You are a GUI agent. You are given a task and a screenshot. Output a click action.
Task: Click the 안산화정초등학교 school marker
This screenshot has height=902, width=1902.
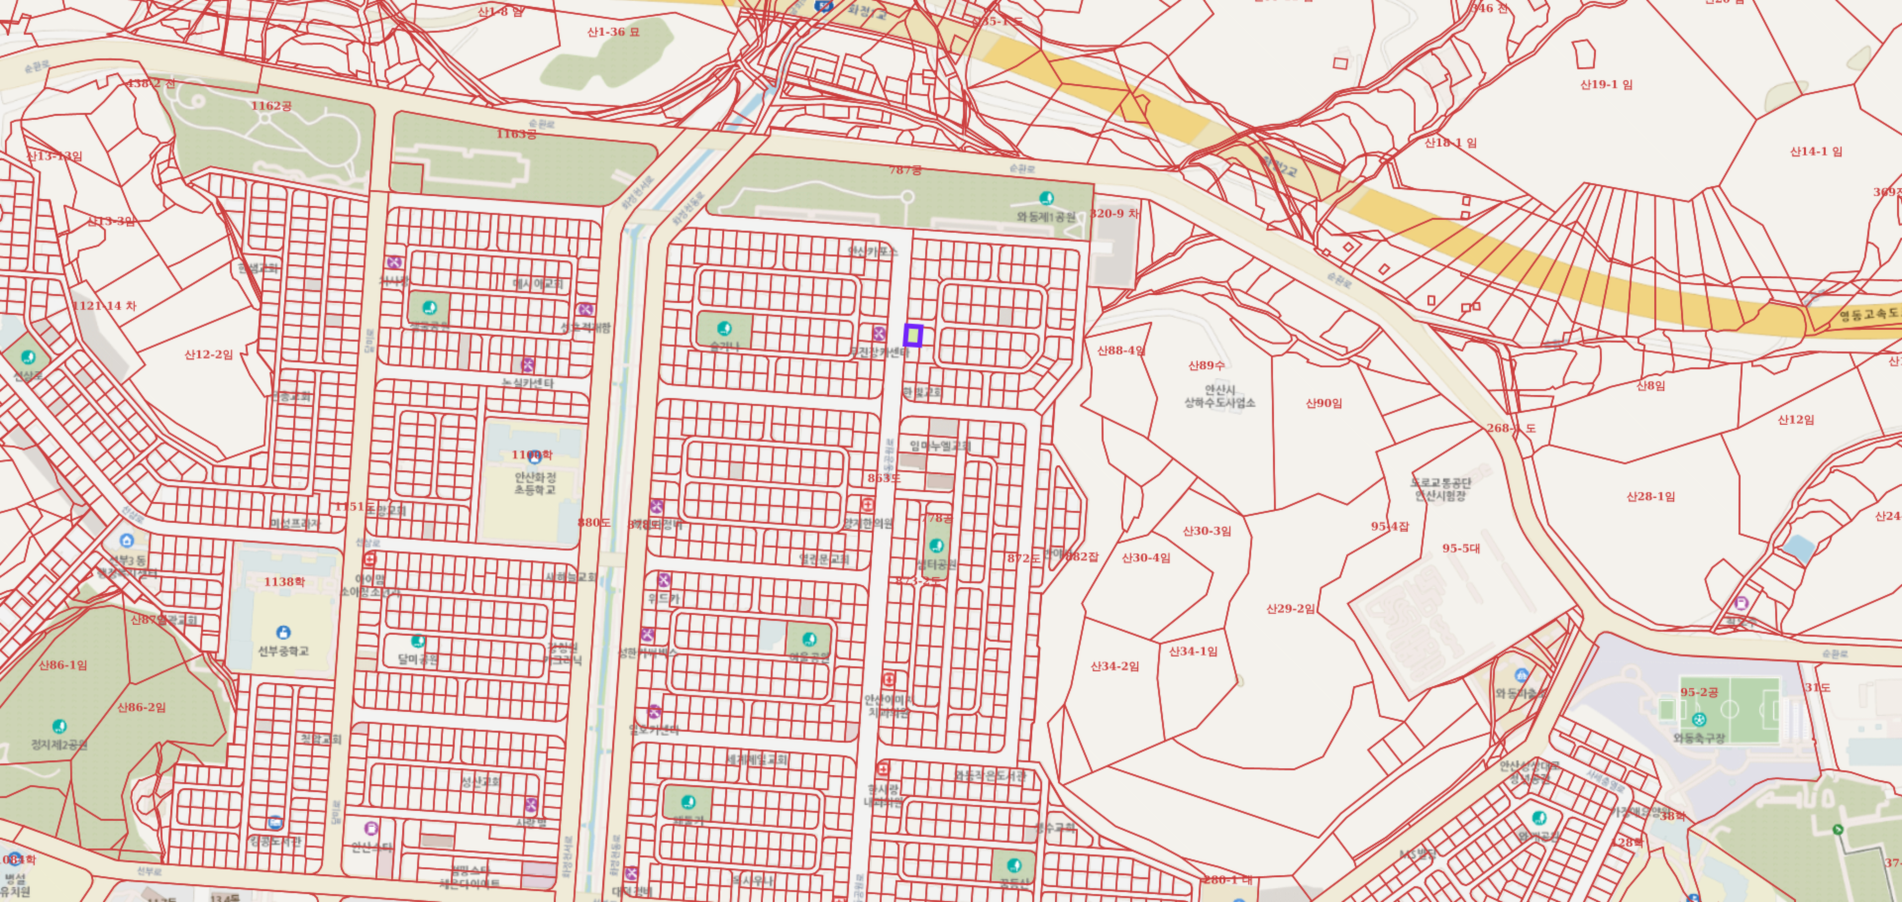[535, 457]
